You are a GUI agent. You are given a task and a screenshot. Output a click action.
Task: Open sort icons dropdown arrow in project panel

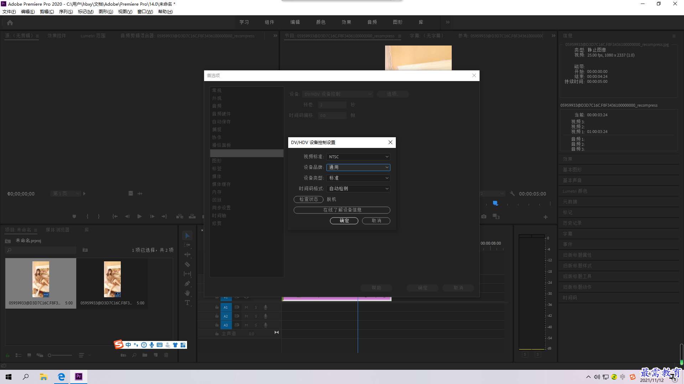coord(90,355)
